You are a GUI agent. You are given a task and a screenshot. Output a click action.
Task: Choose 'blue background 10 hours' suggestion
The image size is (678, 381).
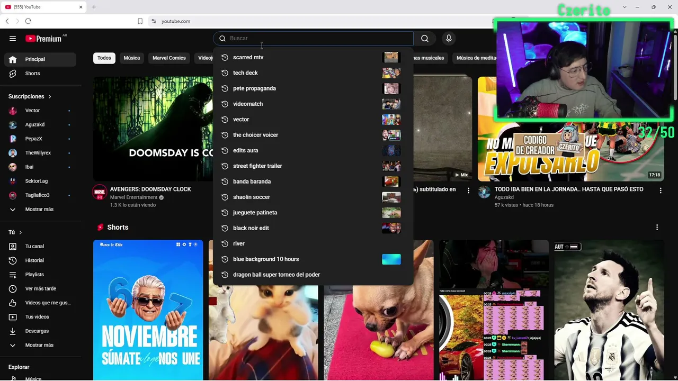[313, 259]
